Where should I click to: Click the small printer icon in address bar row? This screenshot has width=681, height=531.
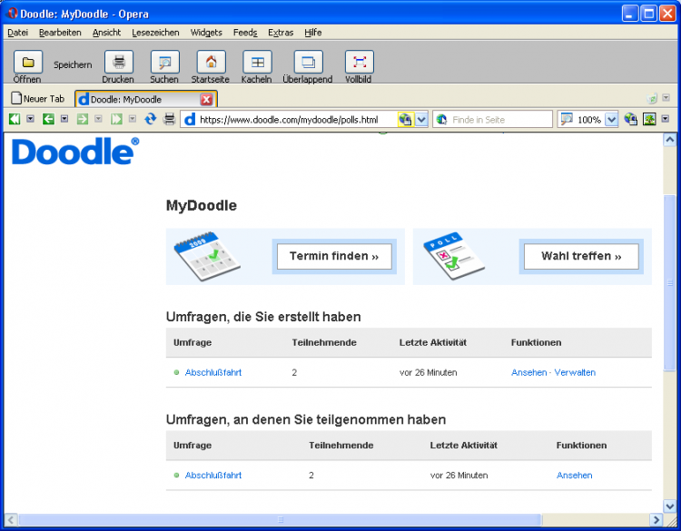click(169, 119)
